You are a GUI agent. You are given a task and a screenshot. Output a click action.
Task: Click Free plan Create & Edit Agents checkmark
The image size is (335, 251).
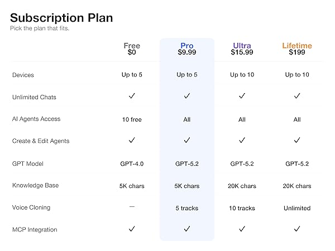point(132,141)
